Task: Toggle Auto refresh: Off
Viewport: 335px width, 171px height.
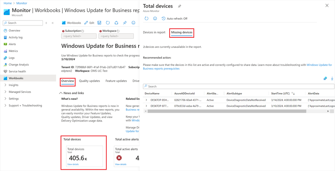Action: pos(175,18)
